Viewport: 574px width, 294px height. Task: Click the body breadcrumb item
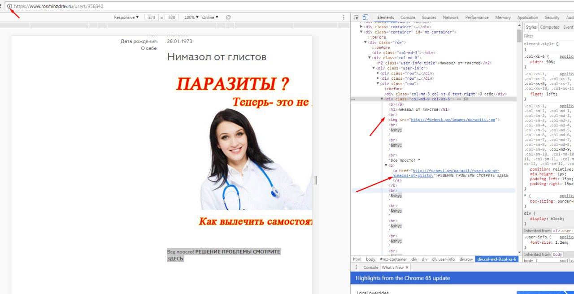click(x=370, y=259)
